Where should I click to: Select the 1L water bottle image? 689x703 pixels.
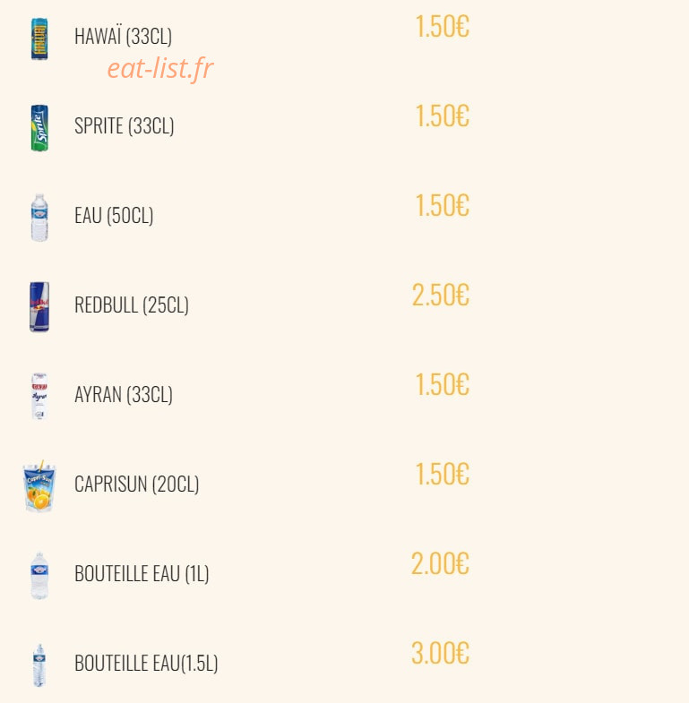[39, 576]
